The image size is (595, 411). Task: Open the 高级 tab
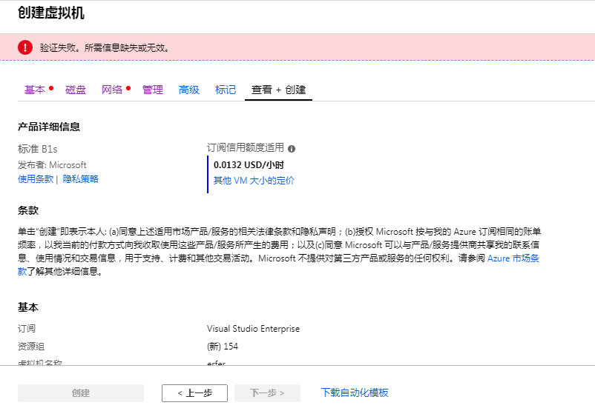[x=189, y=90]
